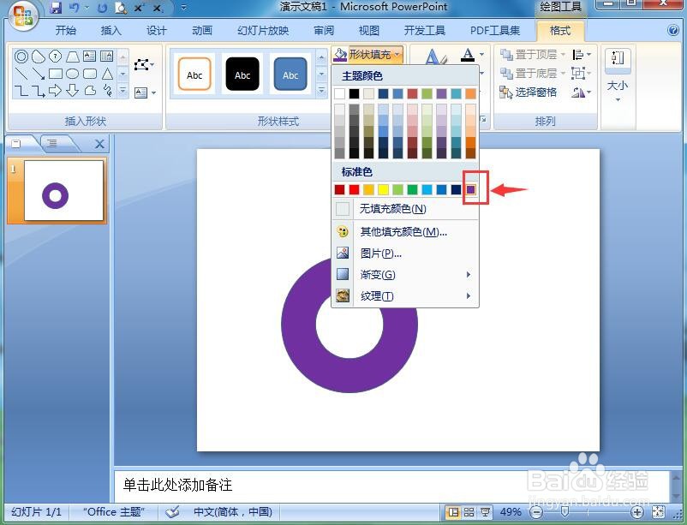Switch to the Outline pane tab
Image resolution: width=687 pixels, height=525 pixels.
pos(53,143)
